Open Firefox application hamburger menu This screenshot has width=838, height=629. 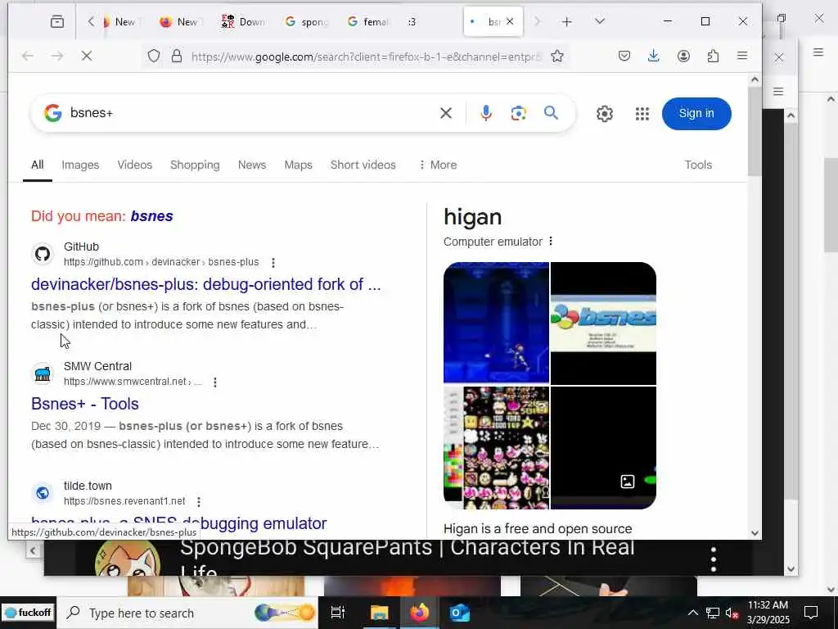[741, 56]
